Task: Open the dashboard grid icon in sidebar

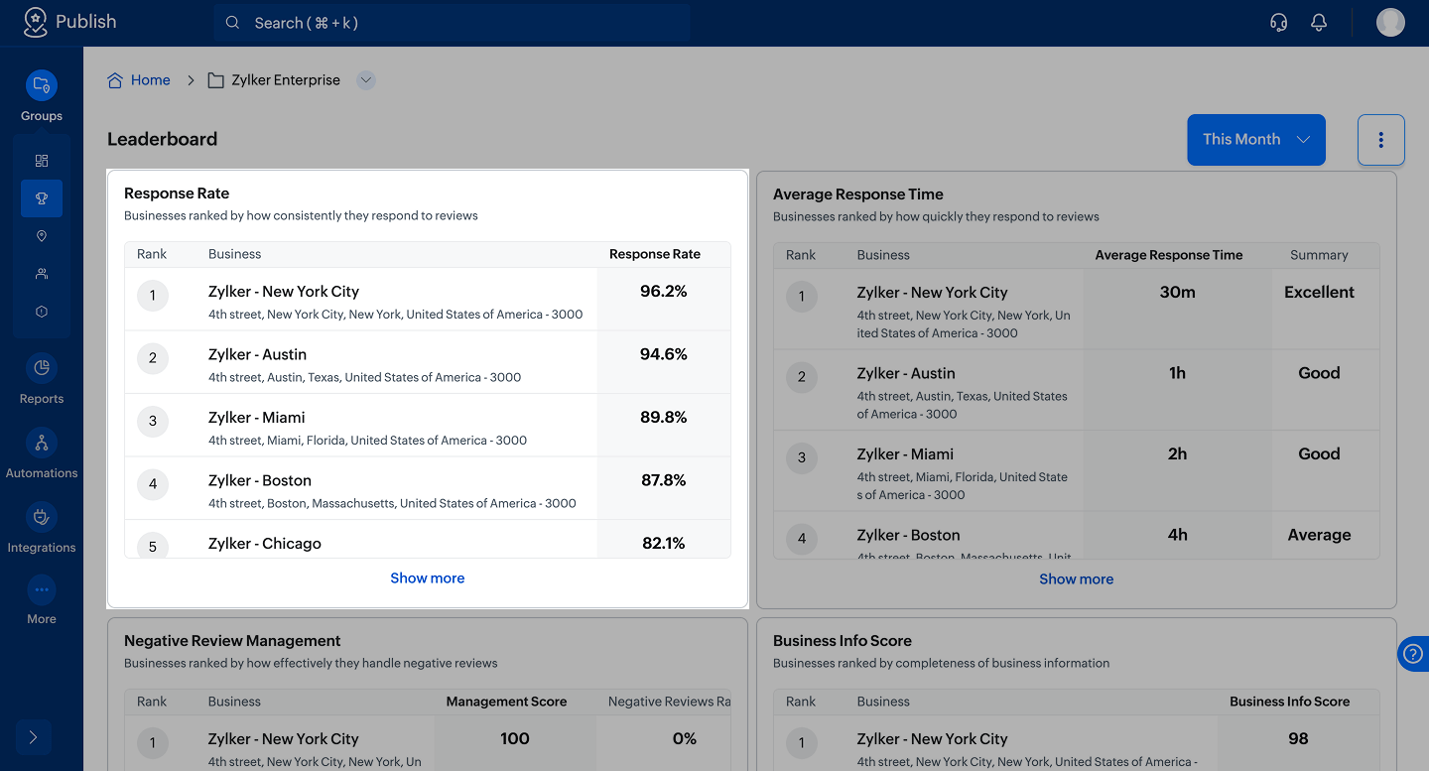Action: [x=42, y=161]
